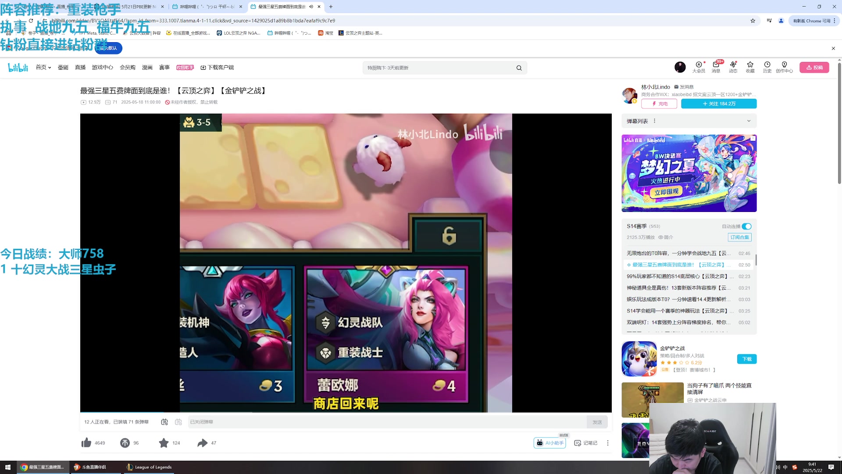Click the pink 投稿 upload button
Image resolution: width=842 pixels, height=474 pixels.
click(814, 67)
